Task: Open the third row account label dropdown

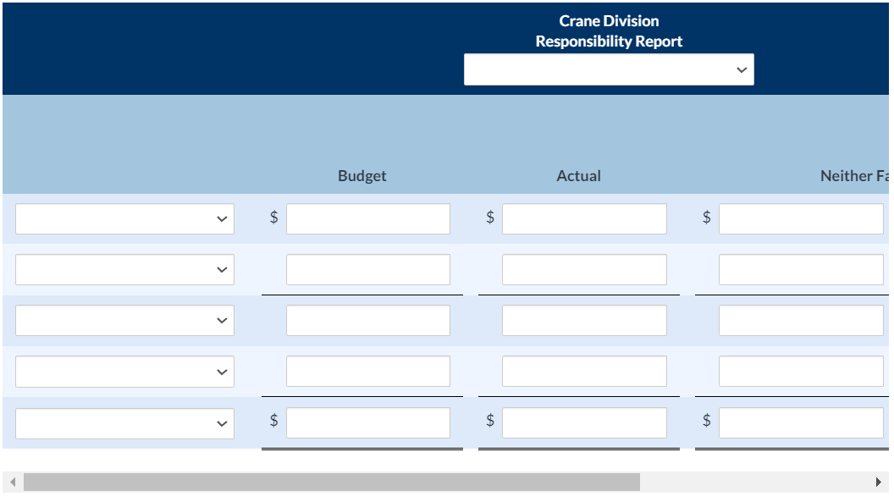Action: click(124, 320)
